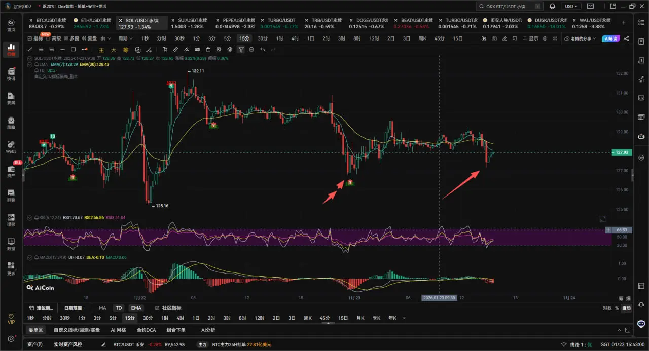Click the 127.93 current price axis label
Viewport: 649px width, 351px height.
click(x=623, y=152)
